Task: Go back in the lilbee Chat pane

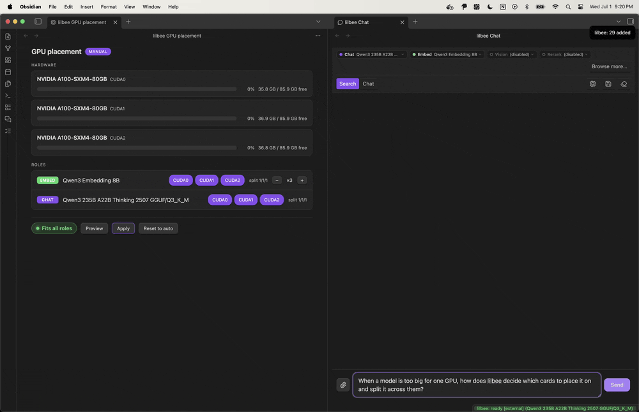Action: pos(337,36)
